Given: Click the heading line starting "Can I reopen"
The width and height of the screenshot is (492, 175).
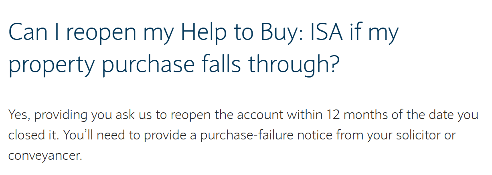Looking at the screenshot, I should coord(204,34).
